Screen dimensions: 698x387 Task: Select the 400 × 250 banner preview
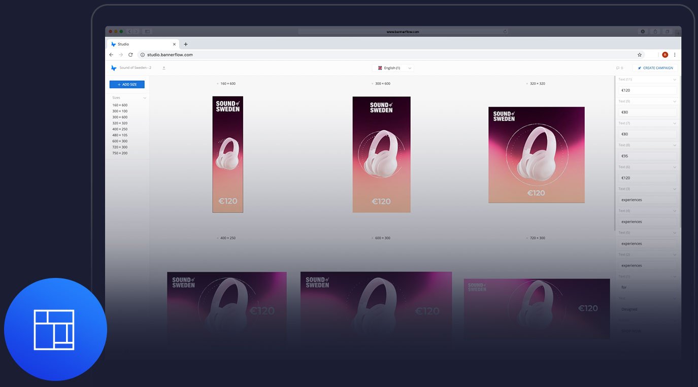coord(227,309)
